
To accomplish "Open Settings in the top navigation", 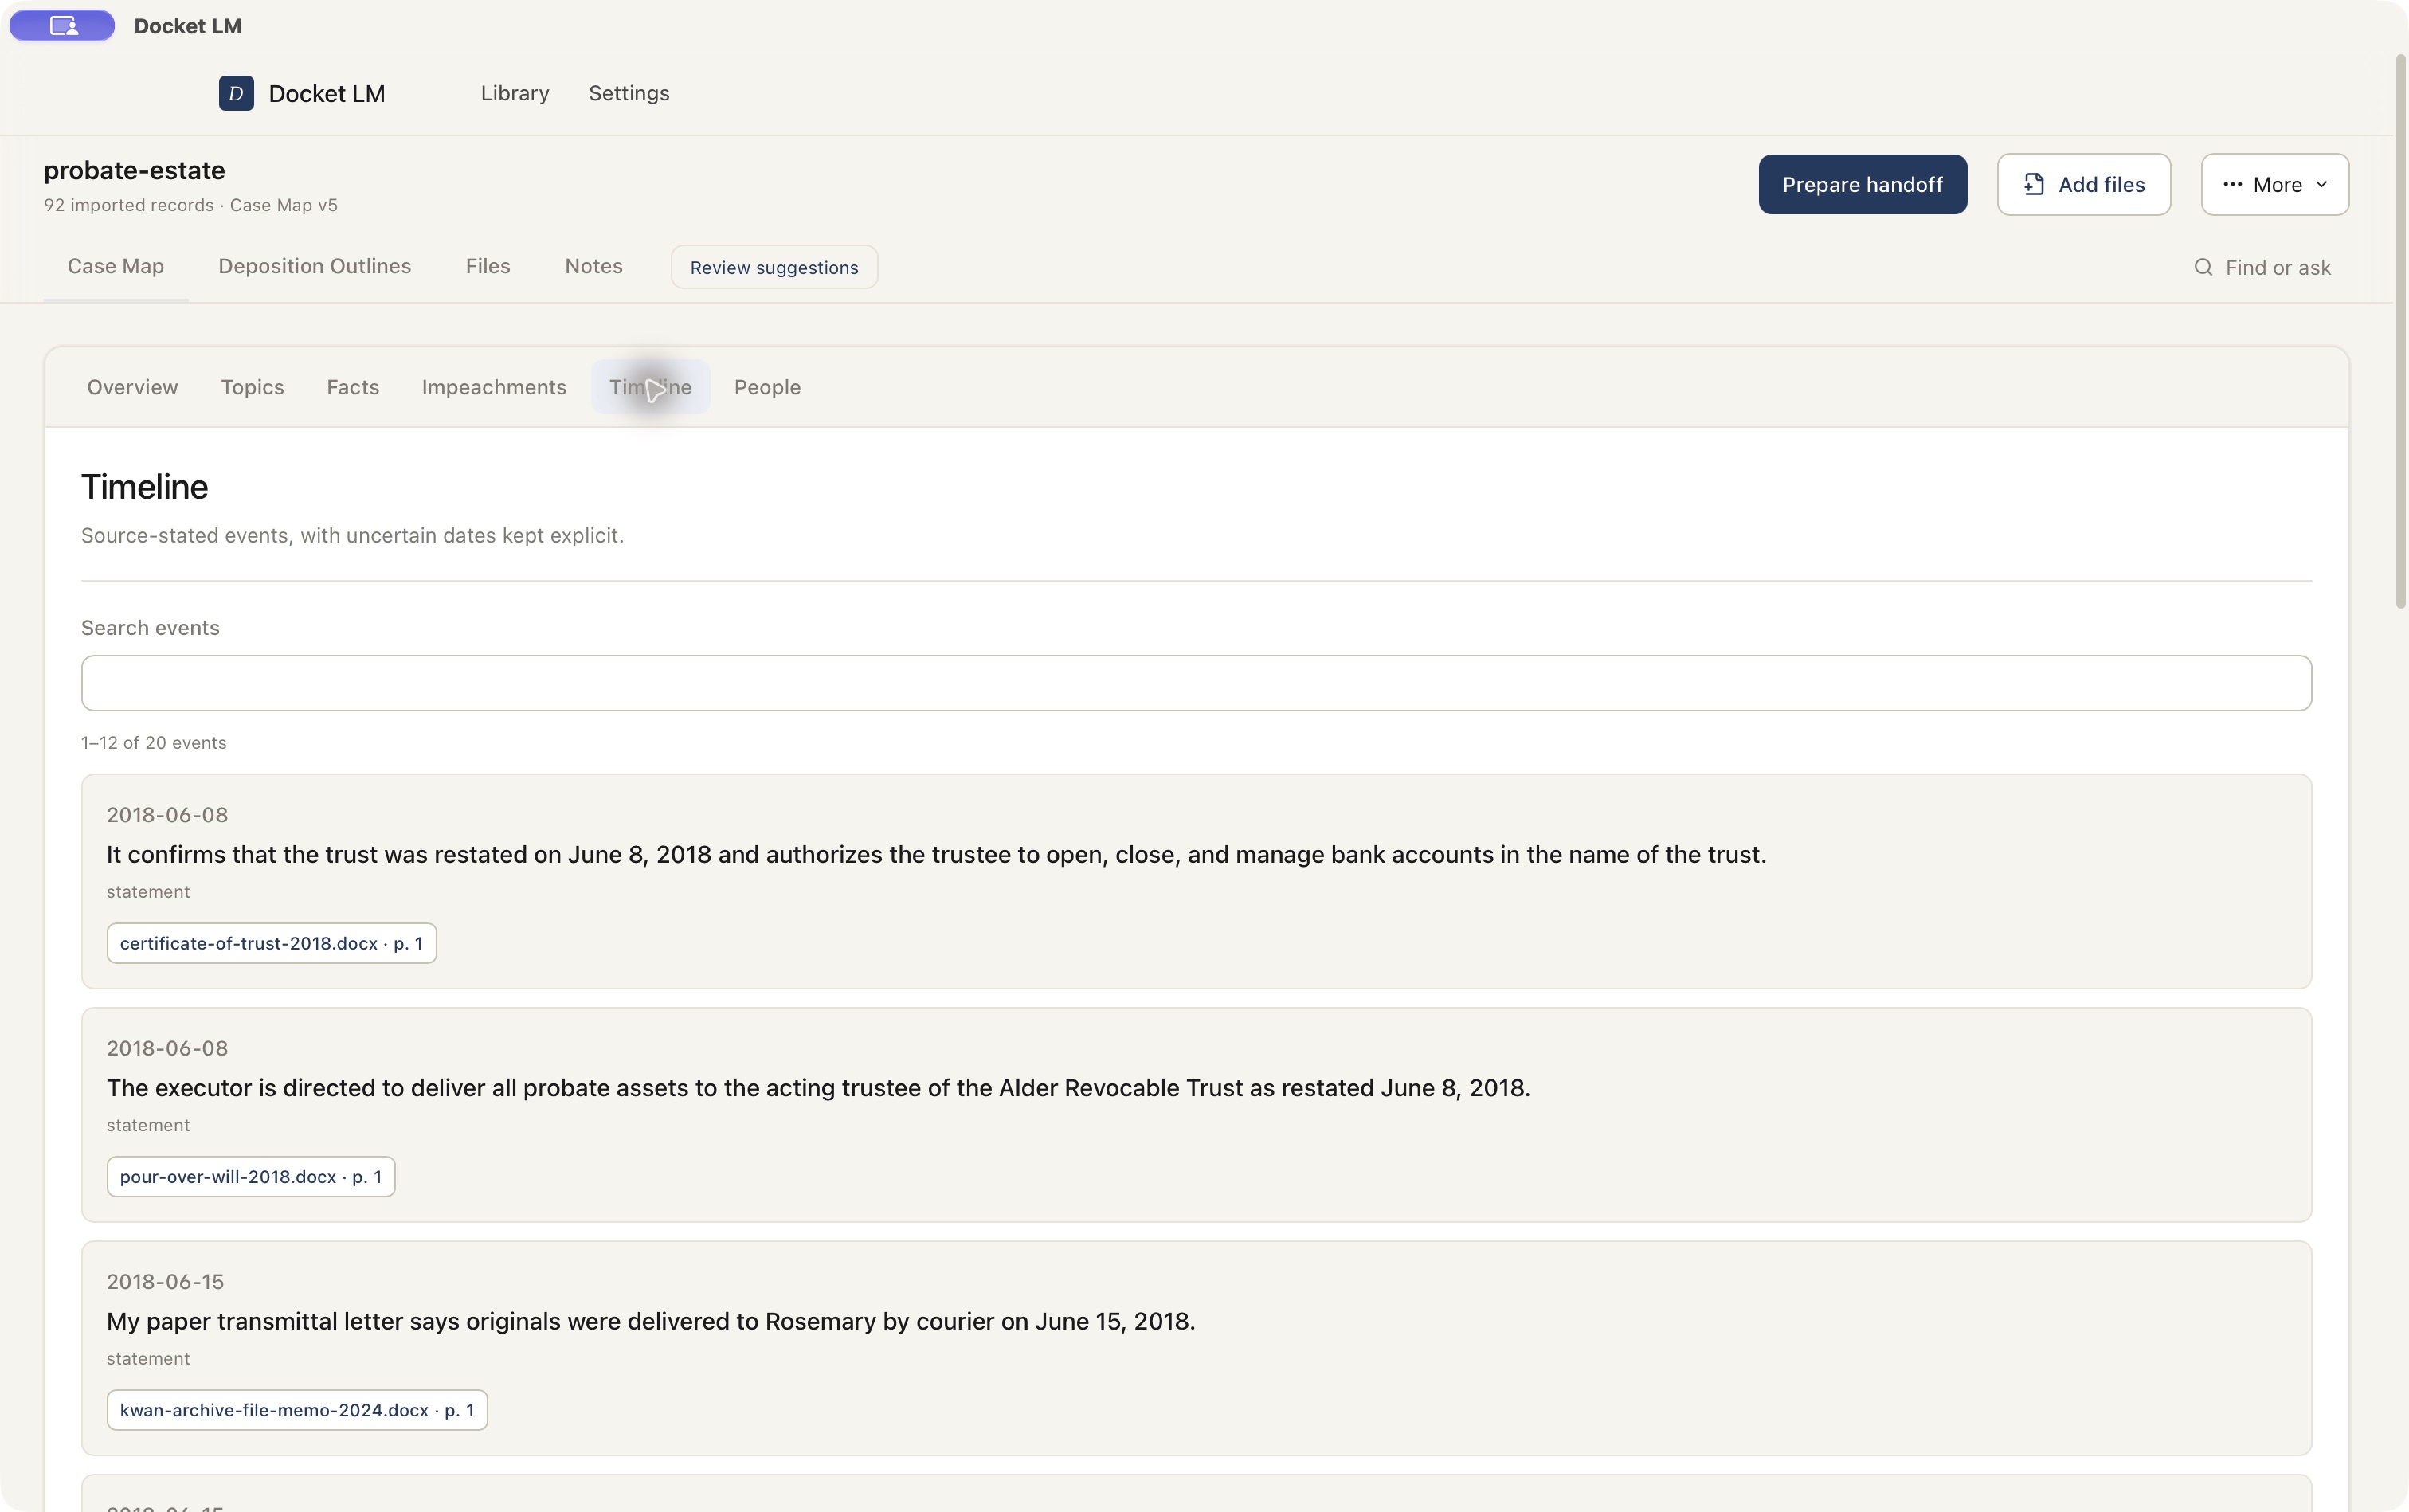I will click(629, 93).
